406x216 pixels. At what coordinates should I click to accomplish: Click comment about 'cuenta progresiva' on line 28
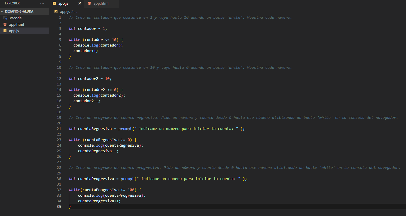(x=235, y=168)
